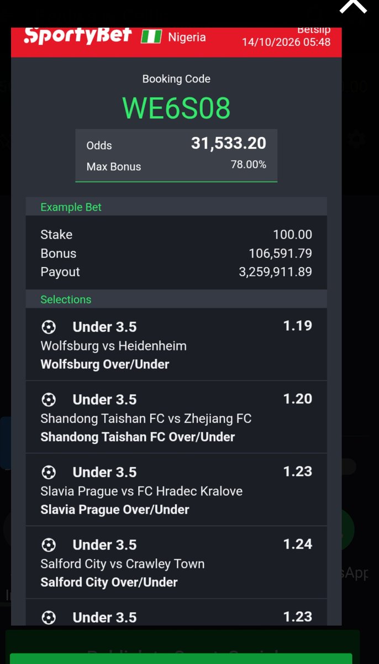This screenshot has height=664, width=379.
Task: Tap the football icon beside Wolfsburg selection
Action: (49, 327)
